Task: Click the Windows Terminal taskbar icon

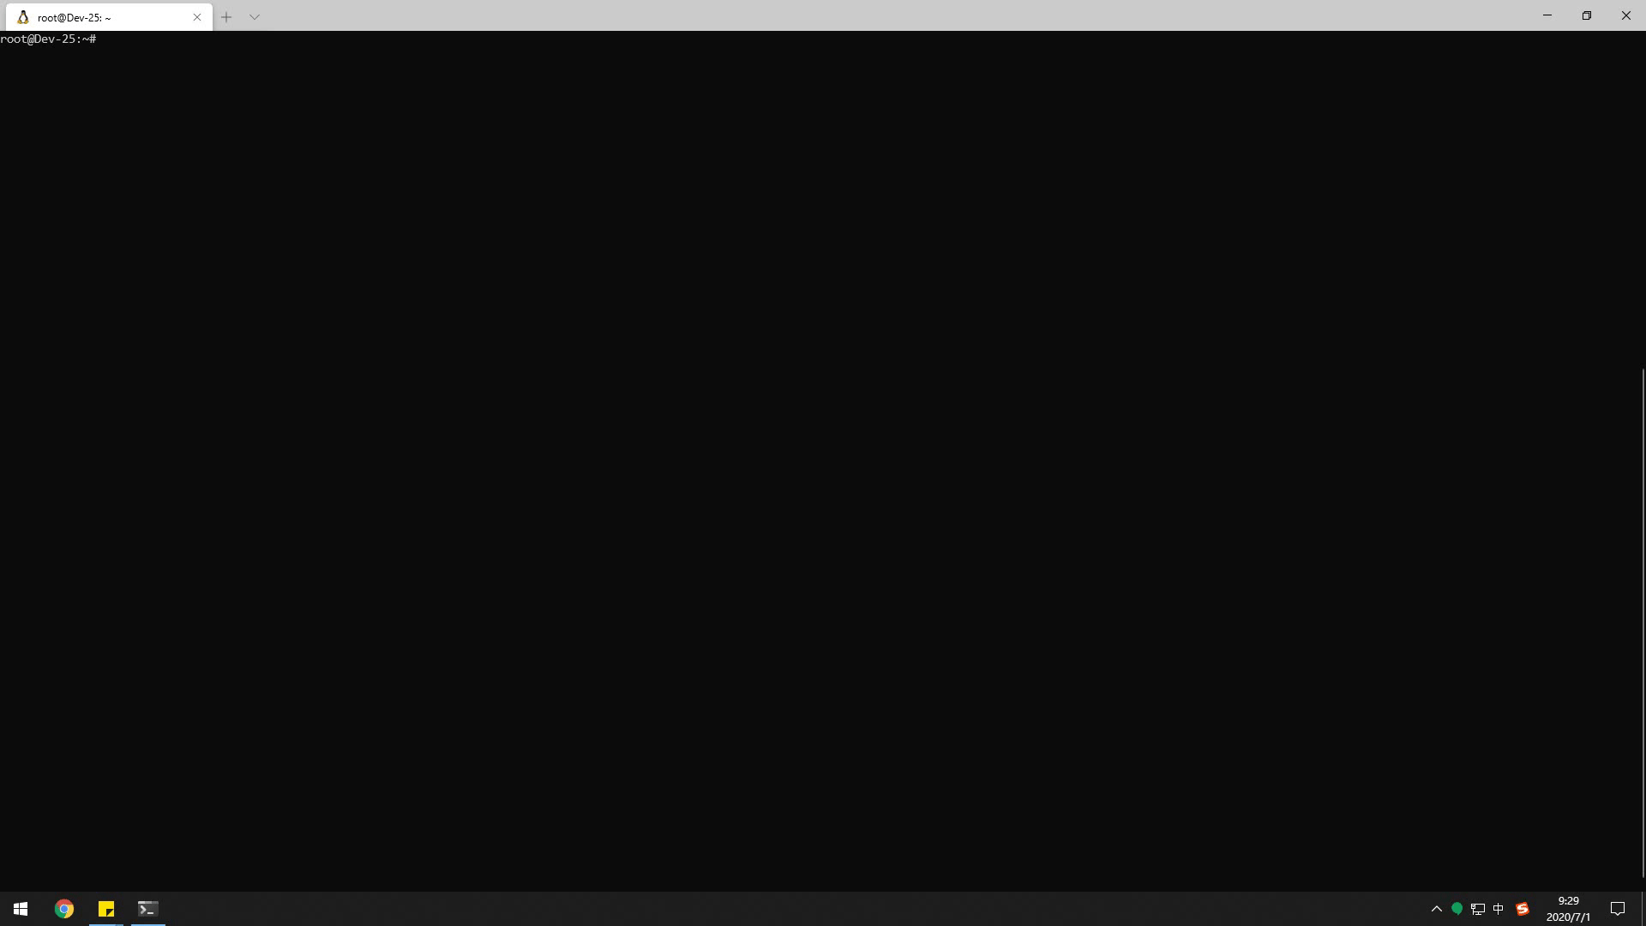Action: point(147,909)
